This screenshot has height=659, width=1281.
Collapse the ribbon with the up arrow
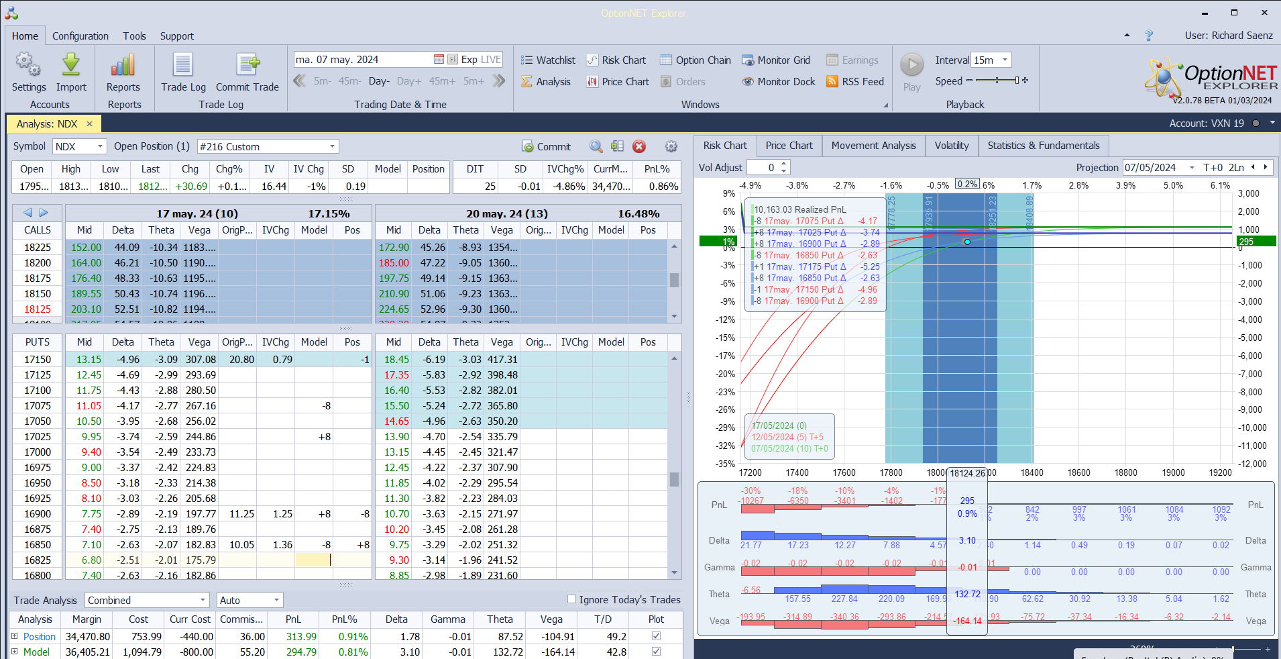[1127, 36]
